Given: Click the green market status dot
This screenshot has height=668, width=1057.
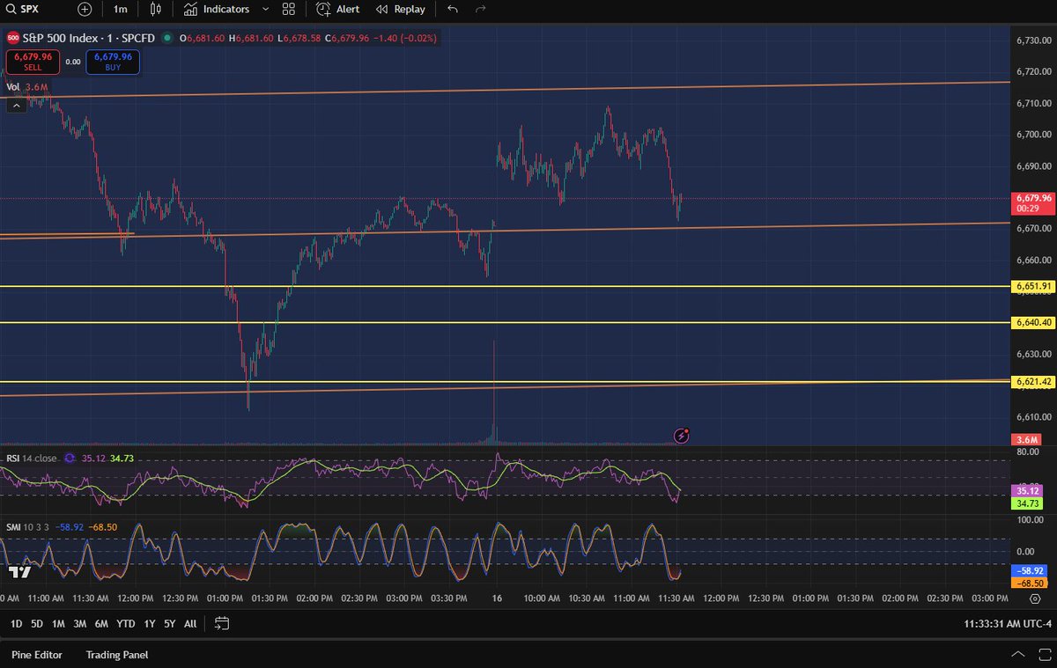Looking at the screenshot, I should point(167,38).
